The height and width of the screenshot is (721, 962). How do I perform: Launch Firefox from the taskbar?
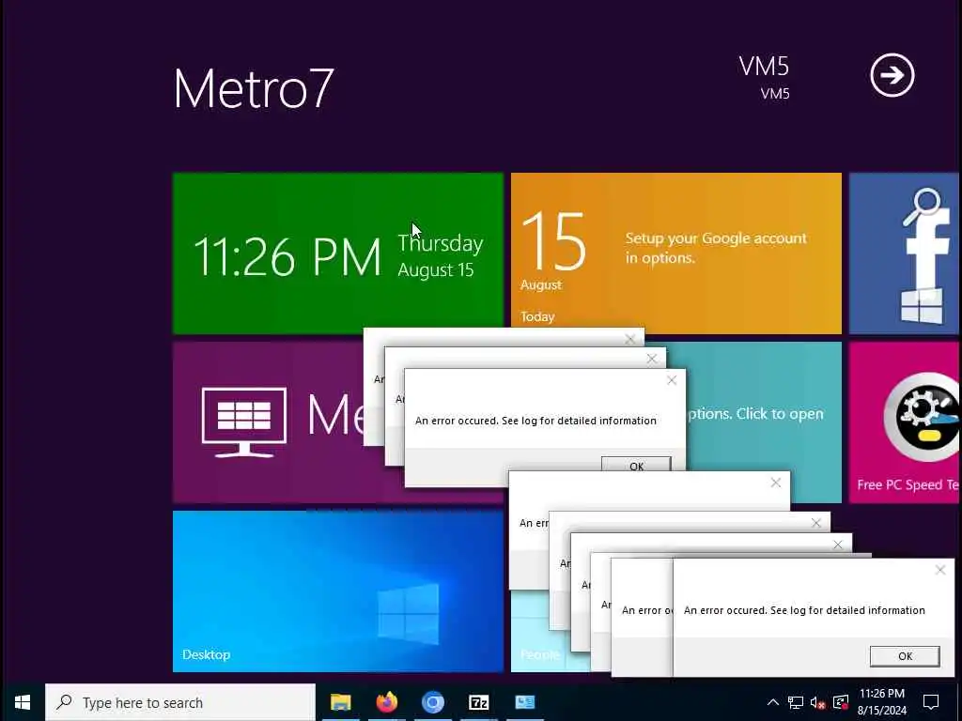[x=386, y=702]
